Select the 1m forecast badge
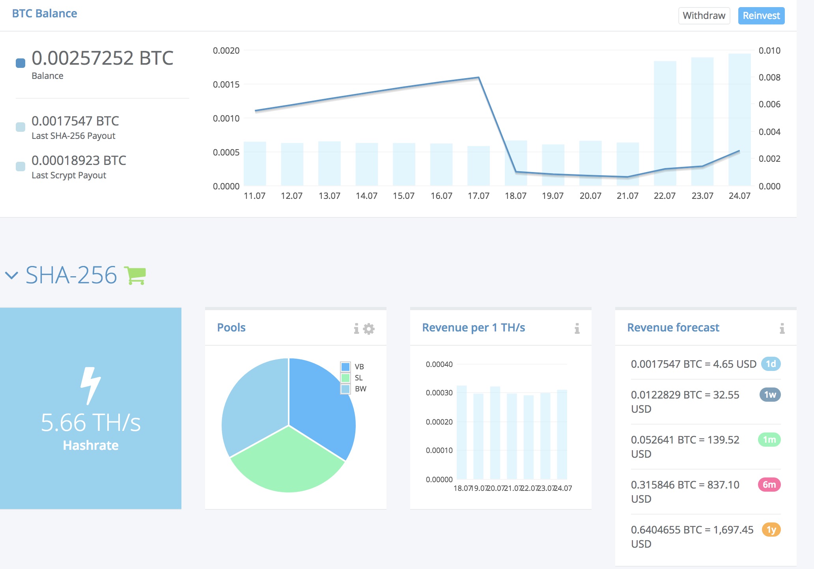 769,439
